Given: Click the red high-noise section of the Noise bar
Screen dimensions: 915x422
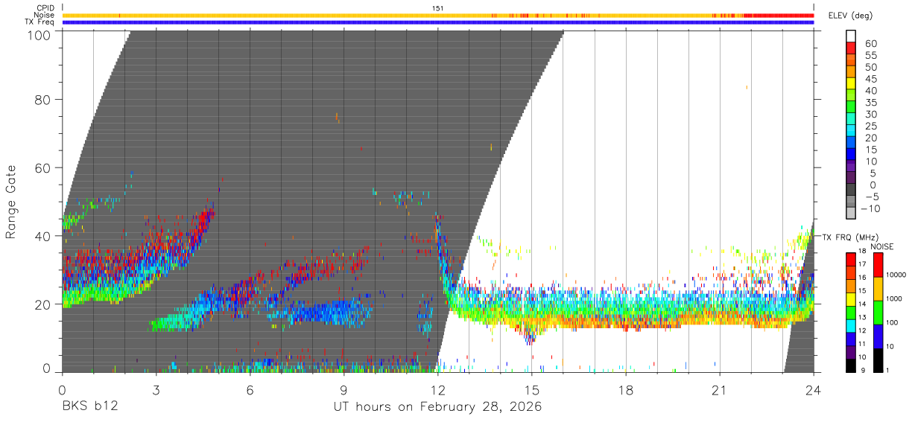Looking at the screenshot, I should 779,15.
